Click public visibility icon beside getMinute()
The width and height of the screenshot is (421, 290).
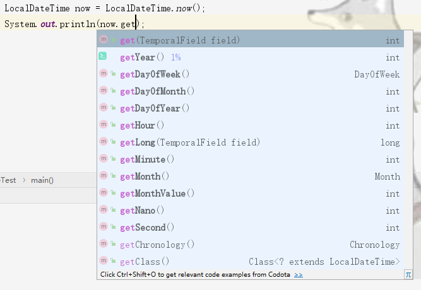tap(114, 159)
